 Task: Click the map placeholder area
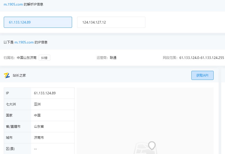pos(145,121)
